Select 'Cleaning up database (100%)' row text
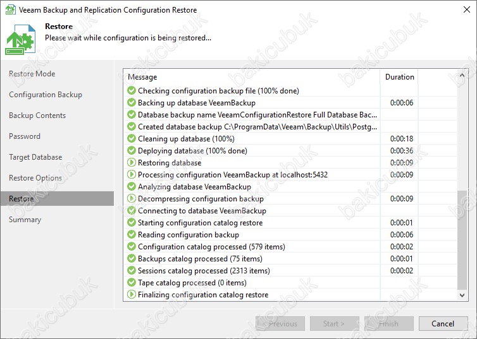Viewport: 477px width, 339px height. point(186,139)
